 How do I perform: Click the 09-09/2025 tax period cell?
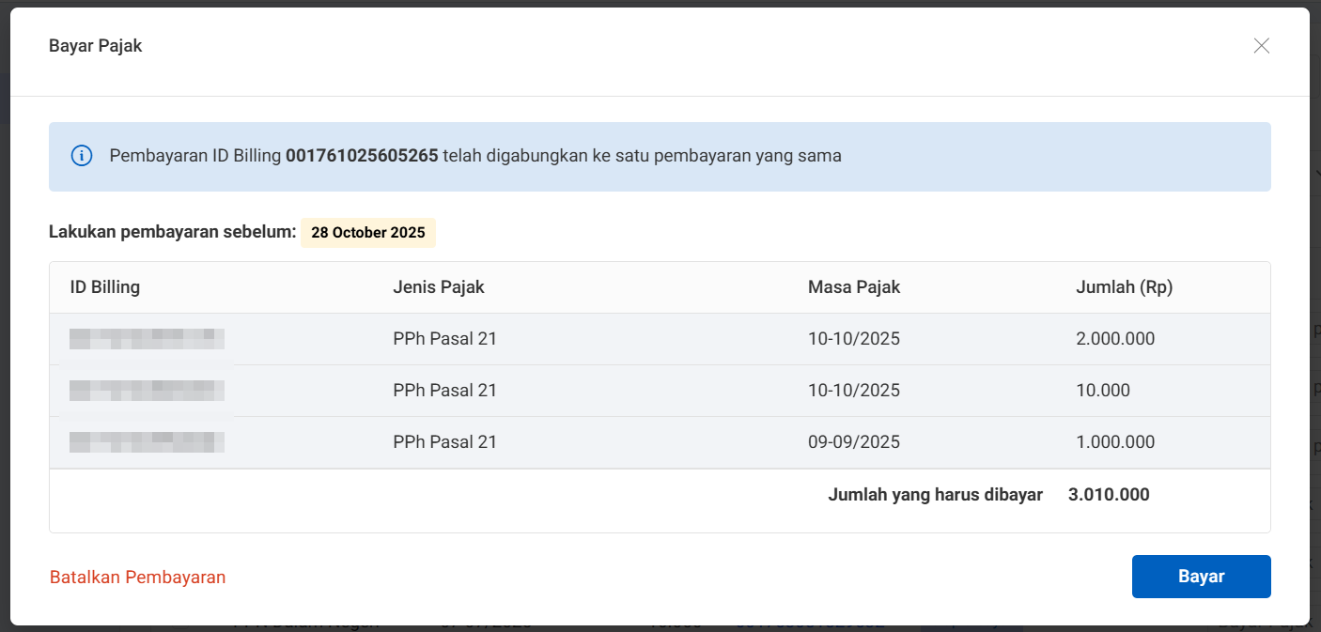(853, 442)
